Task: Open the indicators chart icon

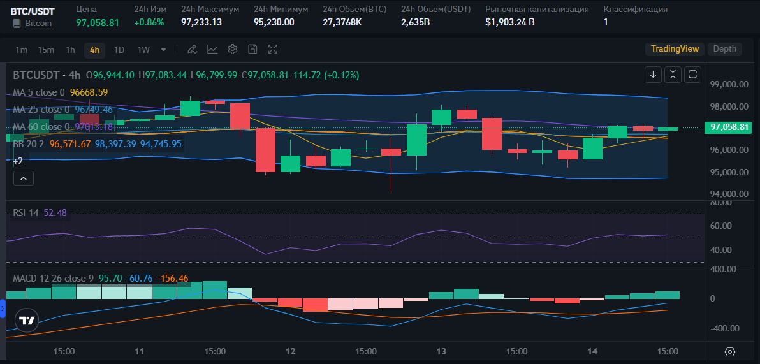Action: tap(212, 49)
